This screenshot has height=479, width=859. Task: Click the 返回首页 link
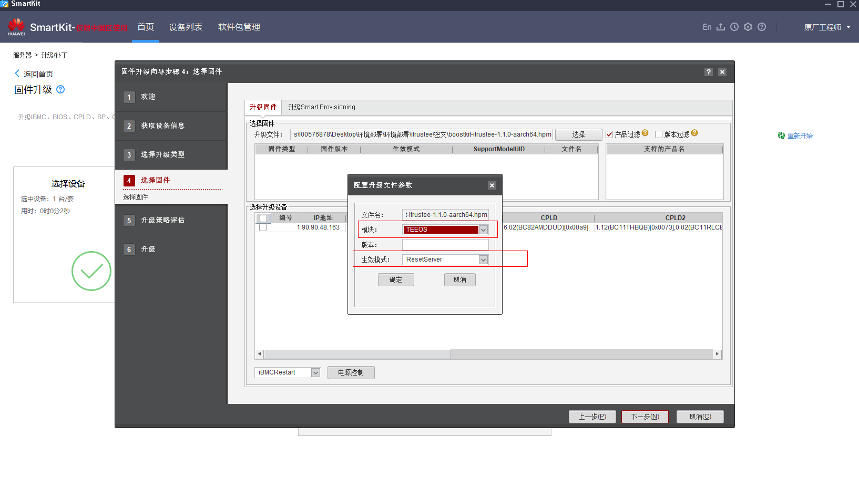38,74
